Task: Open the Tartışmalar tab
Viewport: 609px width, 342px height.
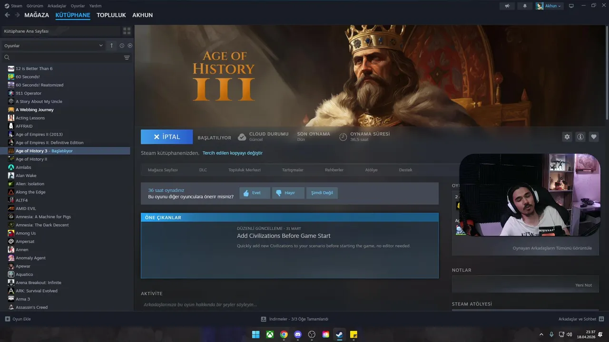Action: click(293, 170)
